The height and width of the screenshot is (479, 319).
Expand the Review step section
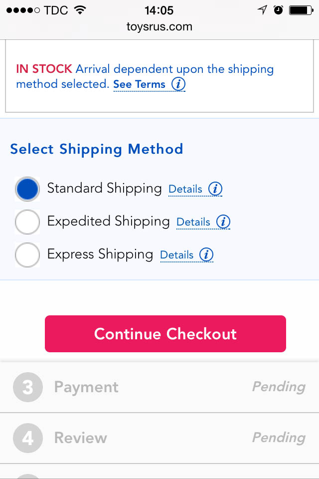[x=159, y=438]
